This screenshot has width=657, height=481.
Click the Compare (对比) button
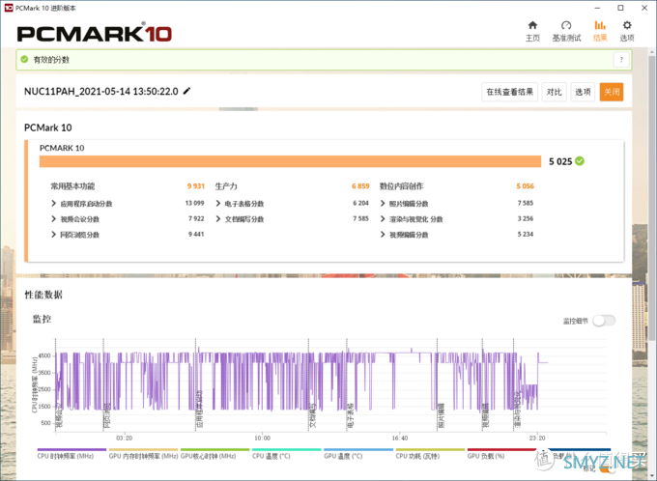pyautogui.click(x=554, y=92)
